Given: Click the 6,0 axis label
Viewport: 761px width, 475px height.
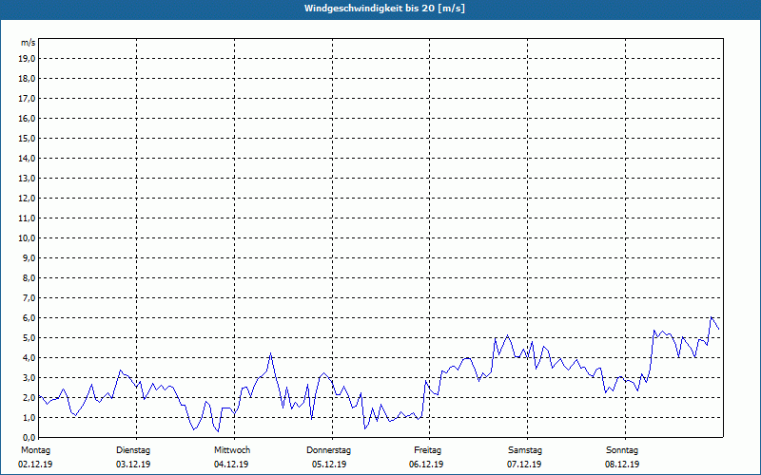Looking at the screenshot, I should tap(29, 317).
